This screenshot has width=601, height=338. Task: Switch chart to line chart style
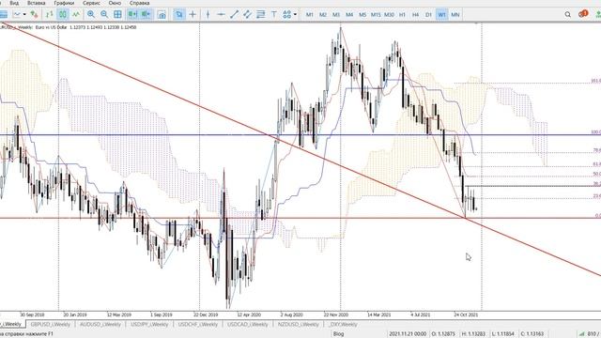pyautogui.click(x=76, y=15)
